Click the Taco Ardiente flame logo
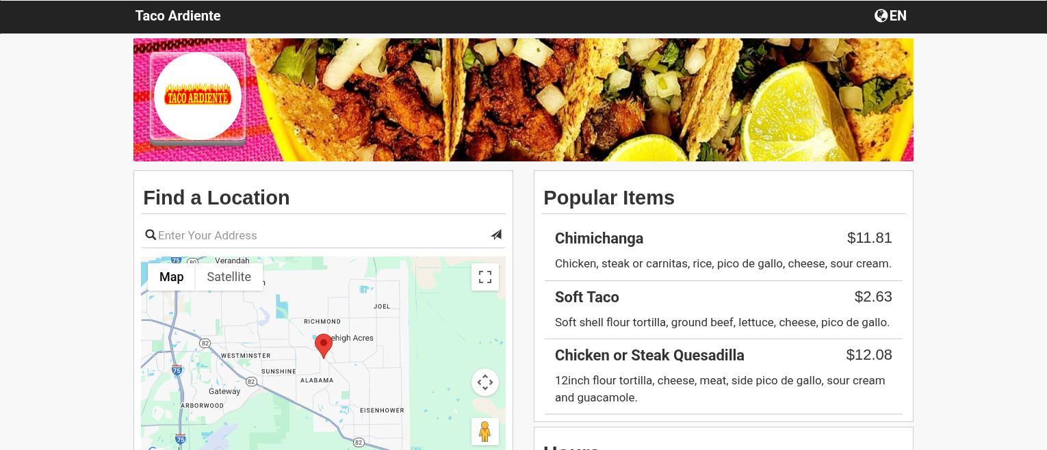 pyautogui.click(x=198, y=96)
